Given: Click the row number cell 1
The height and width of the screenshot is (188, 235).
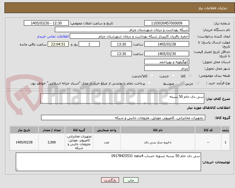Looking at the screenshot, I should 225,142.
